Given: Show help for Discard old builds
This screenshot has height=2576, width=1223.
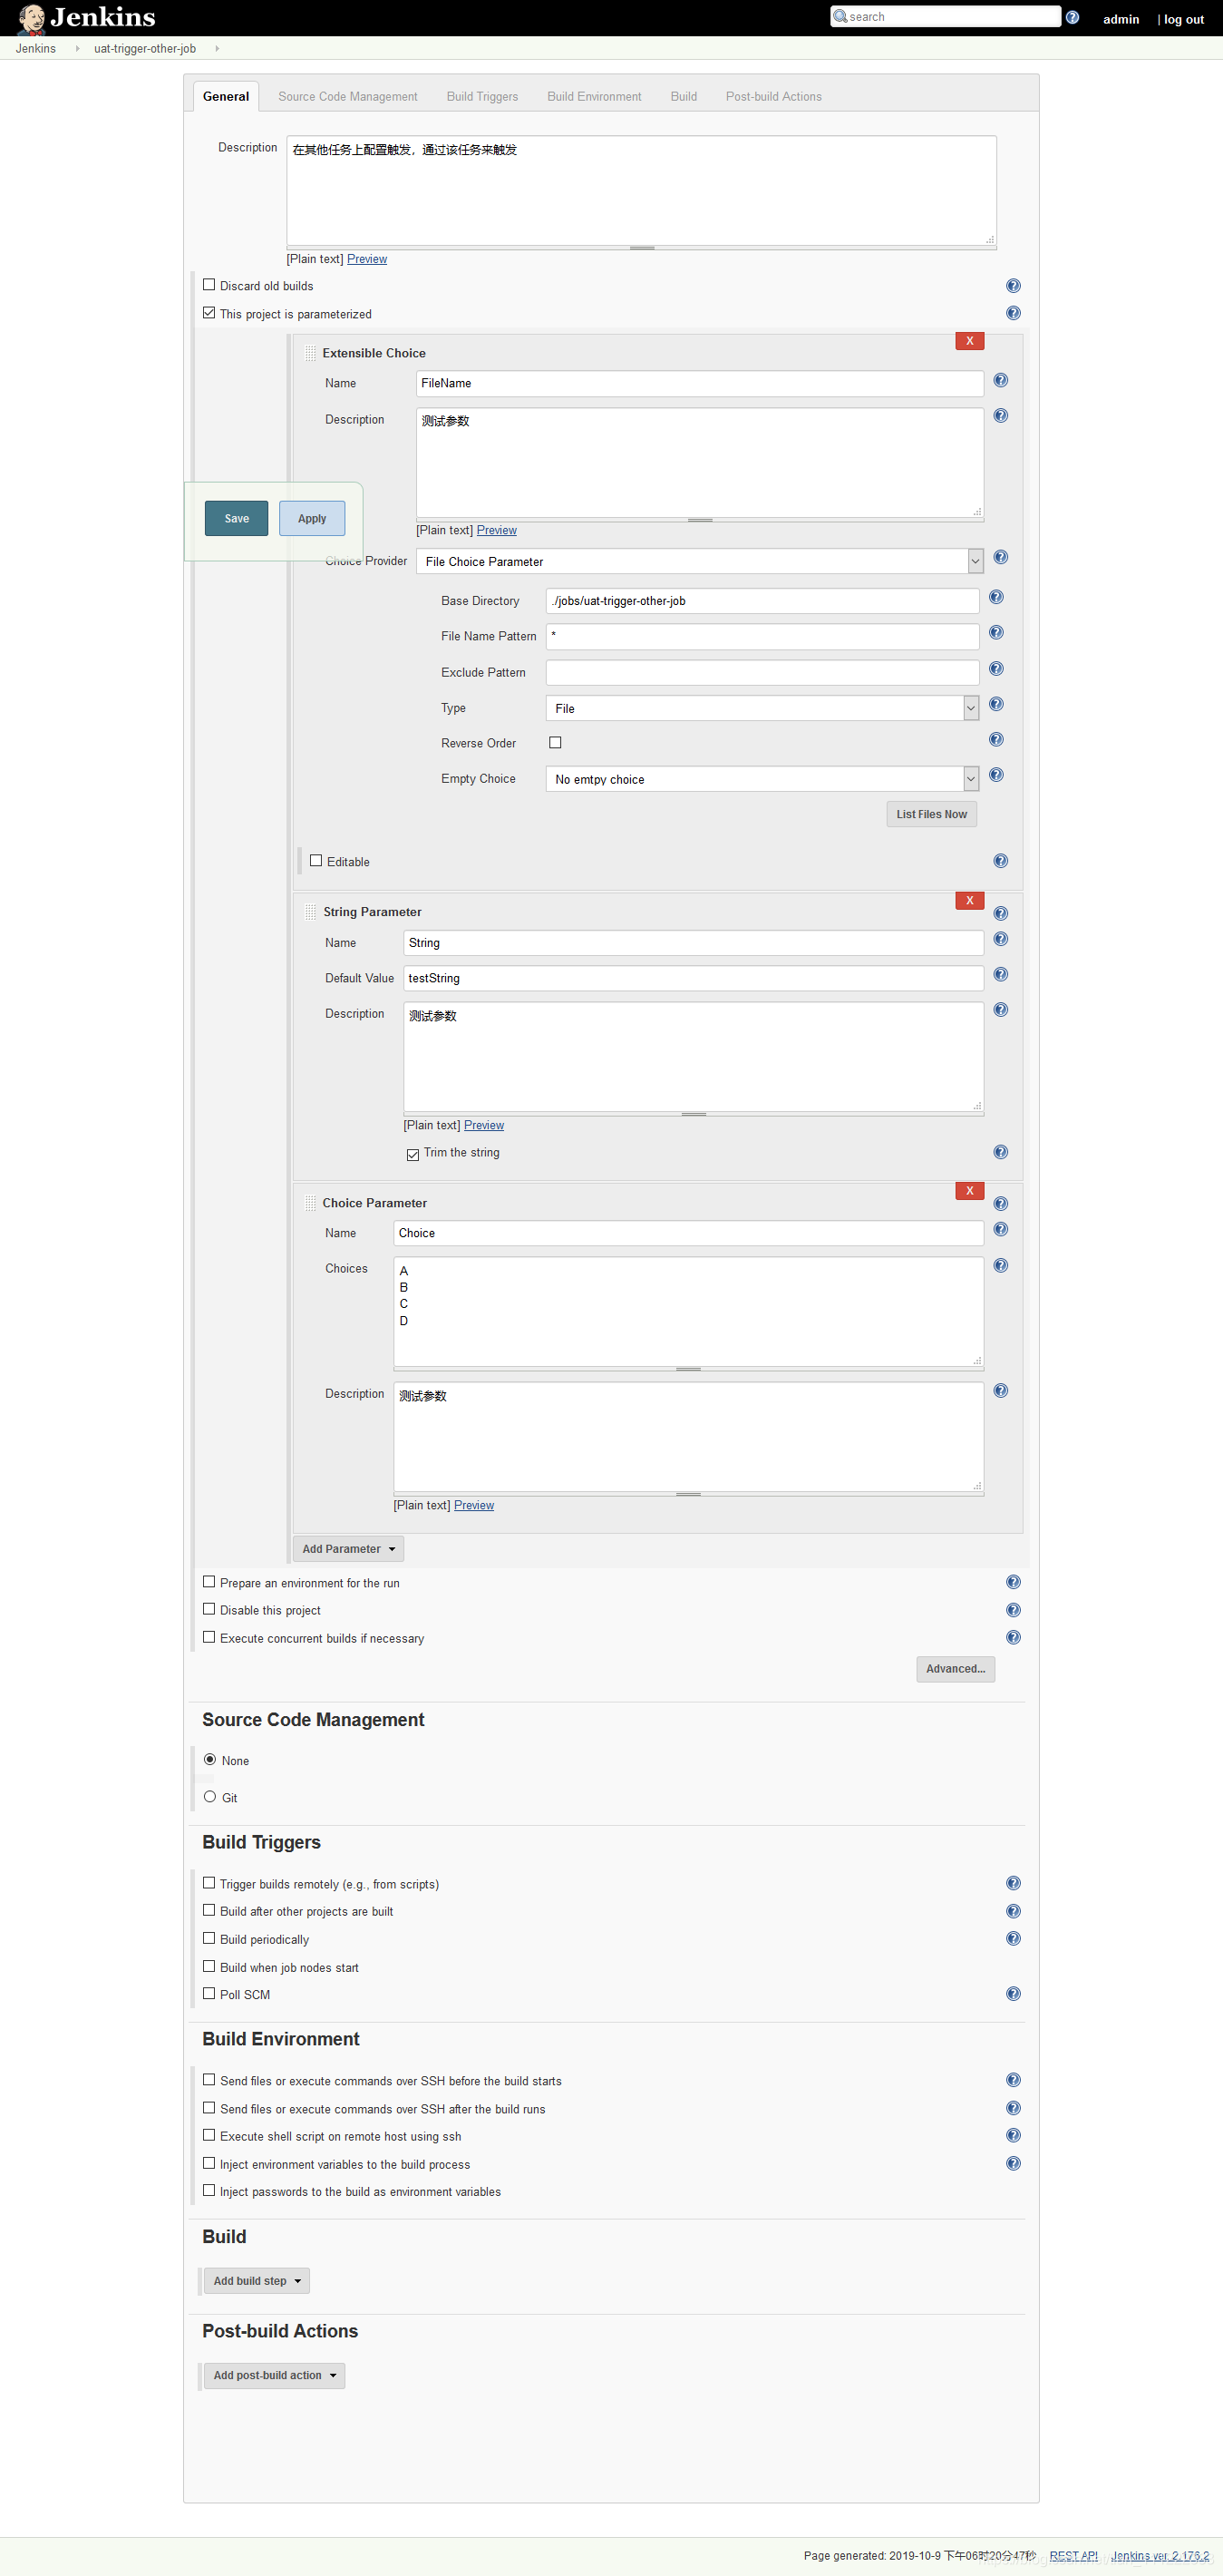Looking at the screenshot, I should (x=1014, y=286).
